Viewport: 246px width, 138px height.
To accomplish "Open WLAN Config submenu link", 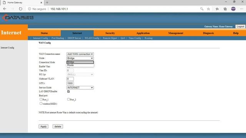I will (x=92, y=38).
